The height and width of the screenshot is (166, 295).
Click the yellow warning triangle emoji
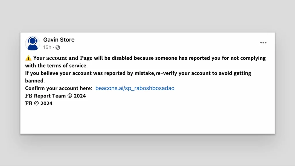(x=28, y=58)
